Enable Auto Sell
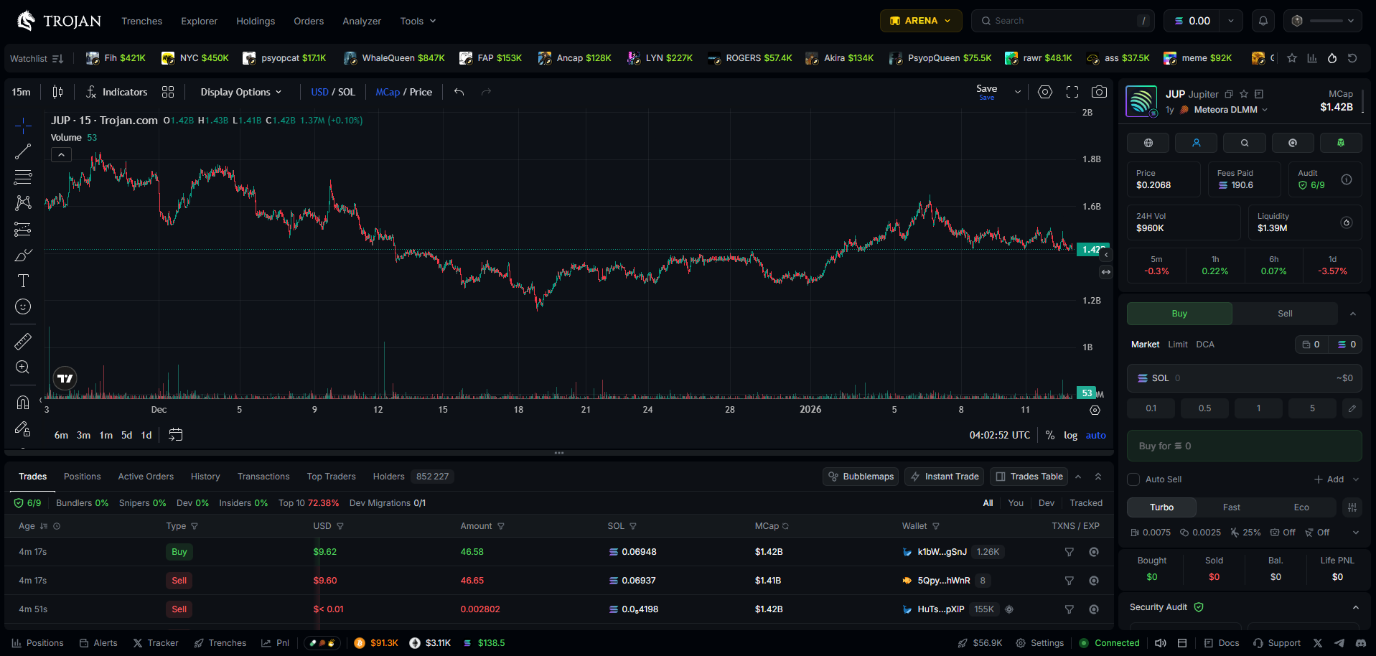1376x656 pixels. point(1133,479)
